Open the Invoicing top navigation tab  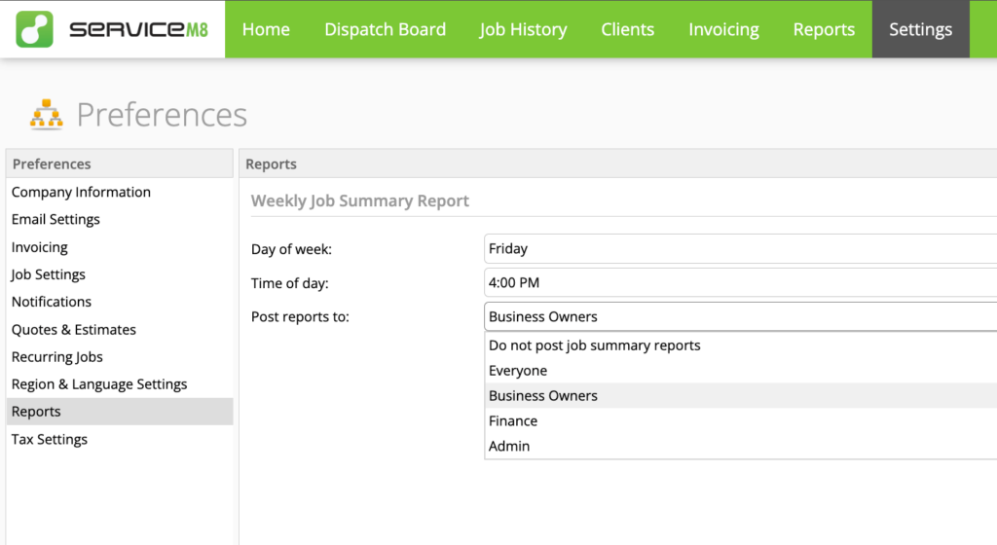[723, 29]
